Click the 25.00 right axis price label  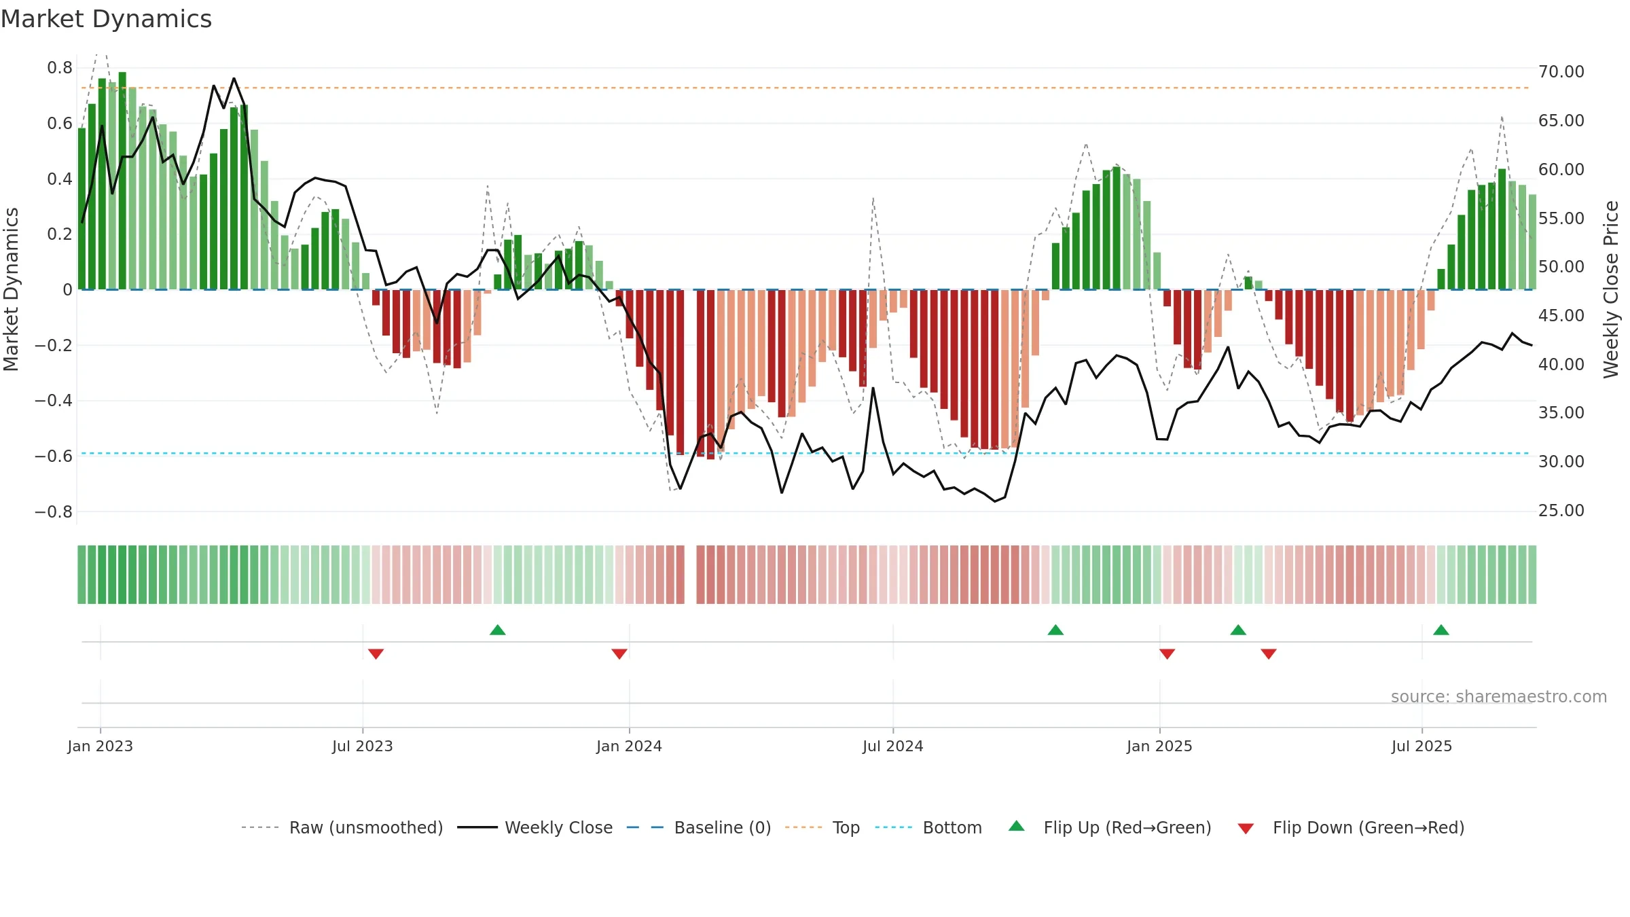tap(1561, 510)
